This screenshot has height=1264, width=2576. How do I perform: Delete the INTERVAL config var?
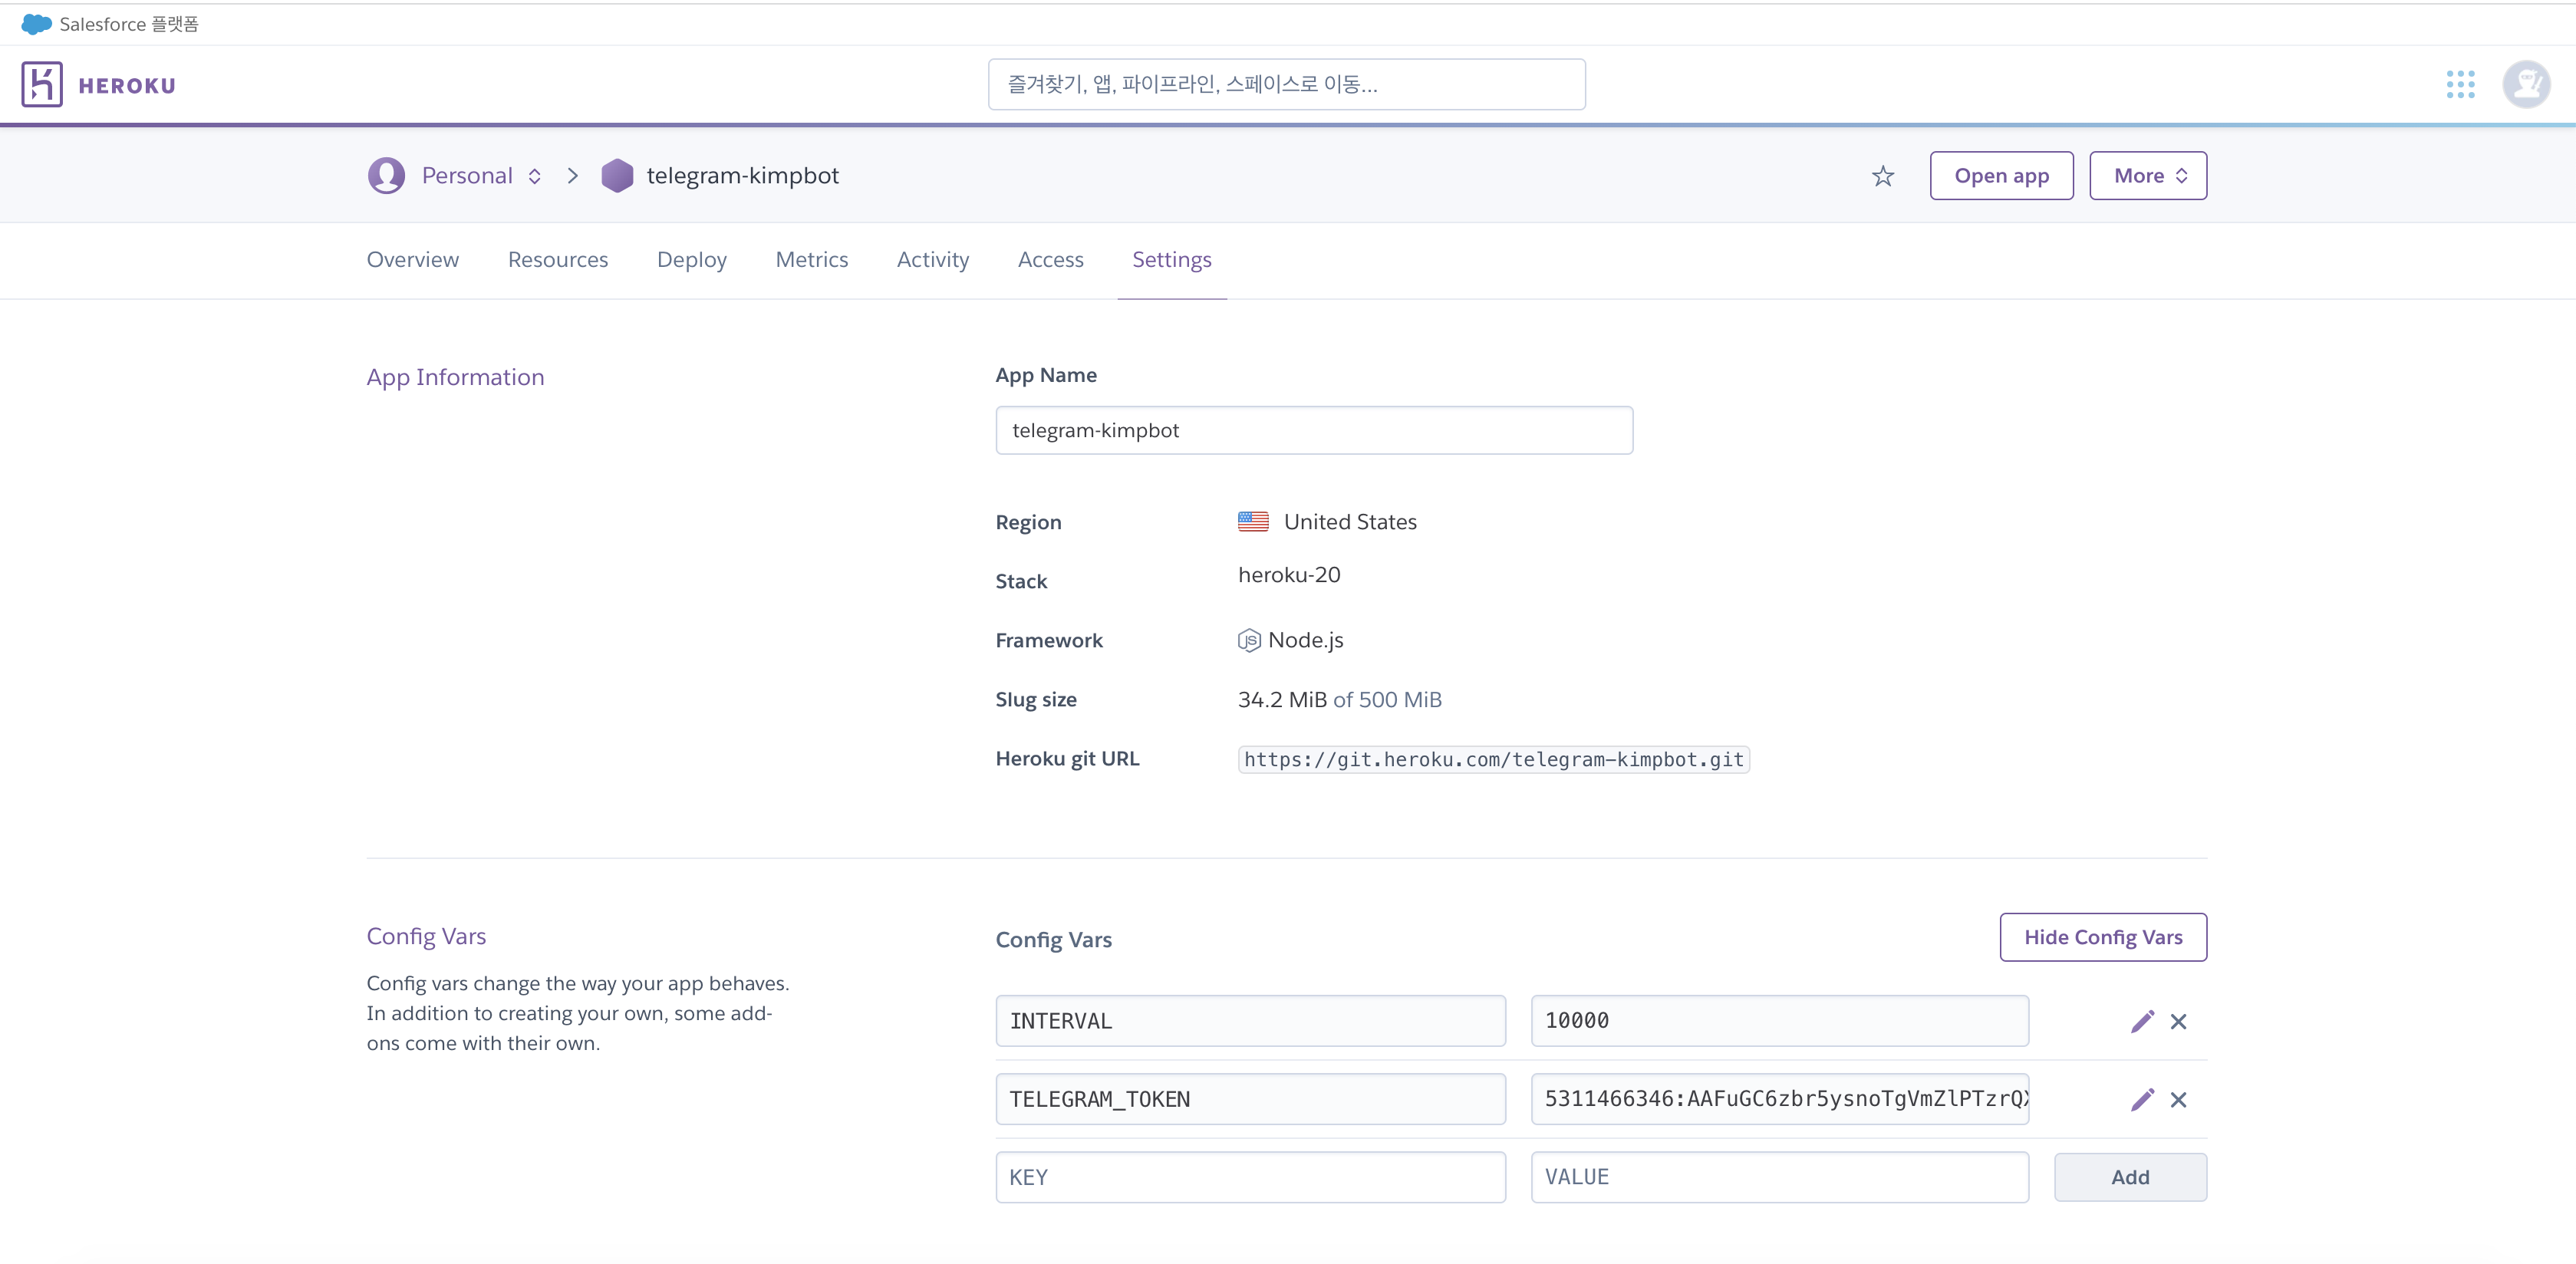pos(2178,1021)
